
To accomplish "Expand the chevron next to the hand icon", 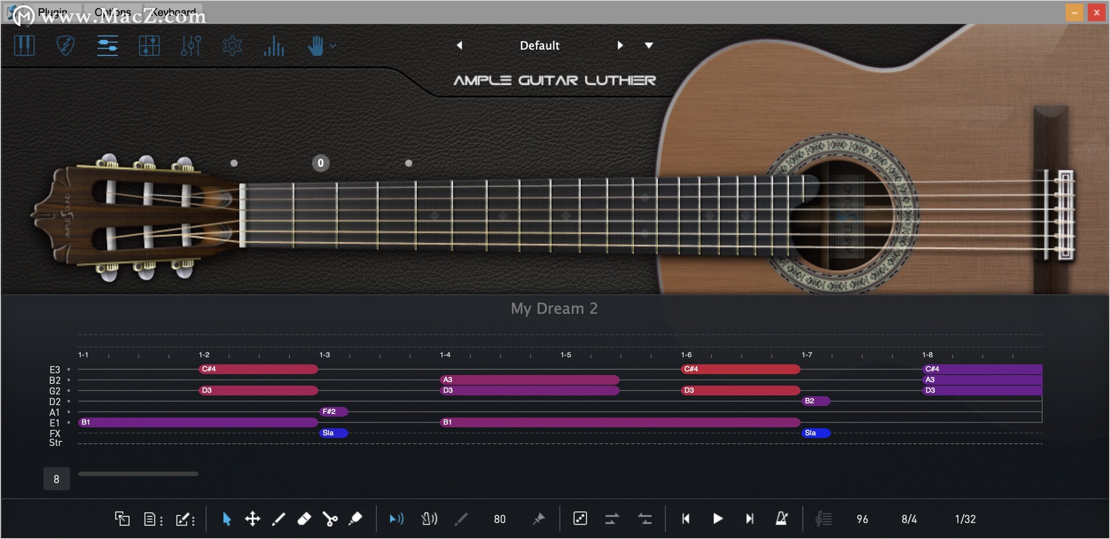I will (333, 46).
